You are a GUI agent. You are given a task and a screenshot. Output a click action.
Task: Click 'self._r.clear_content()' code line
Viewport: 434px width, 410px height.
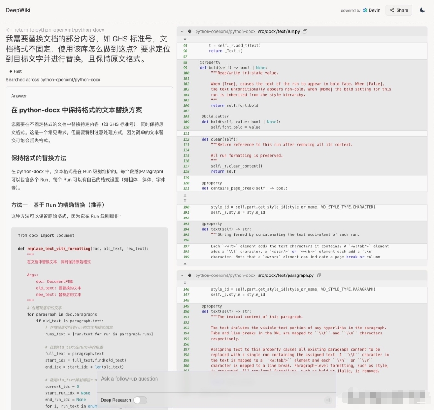pos(237,166)
